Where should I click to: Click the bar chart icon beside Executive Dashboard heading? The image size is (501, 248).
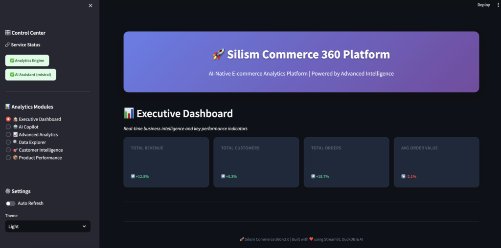point(129,114)
